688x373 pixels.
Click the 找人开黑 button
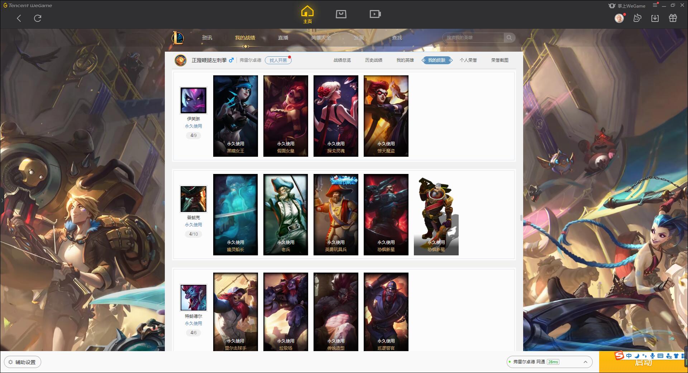pyautogui.click(x=278, y=60)
